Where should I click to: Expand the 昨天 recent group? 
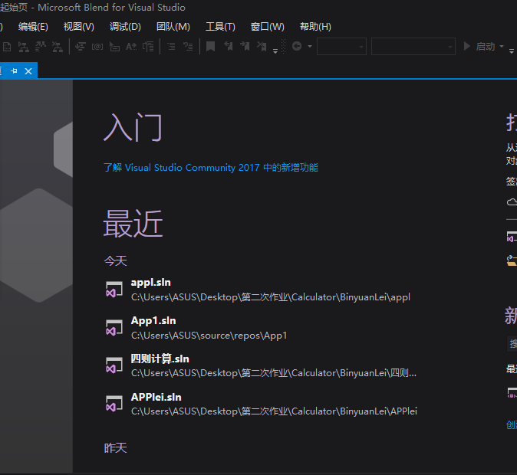[x=115, y=448]
